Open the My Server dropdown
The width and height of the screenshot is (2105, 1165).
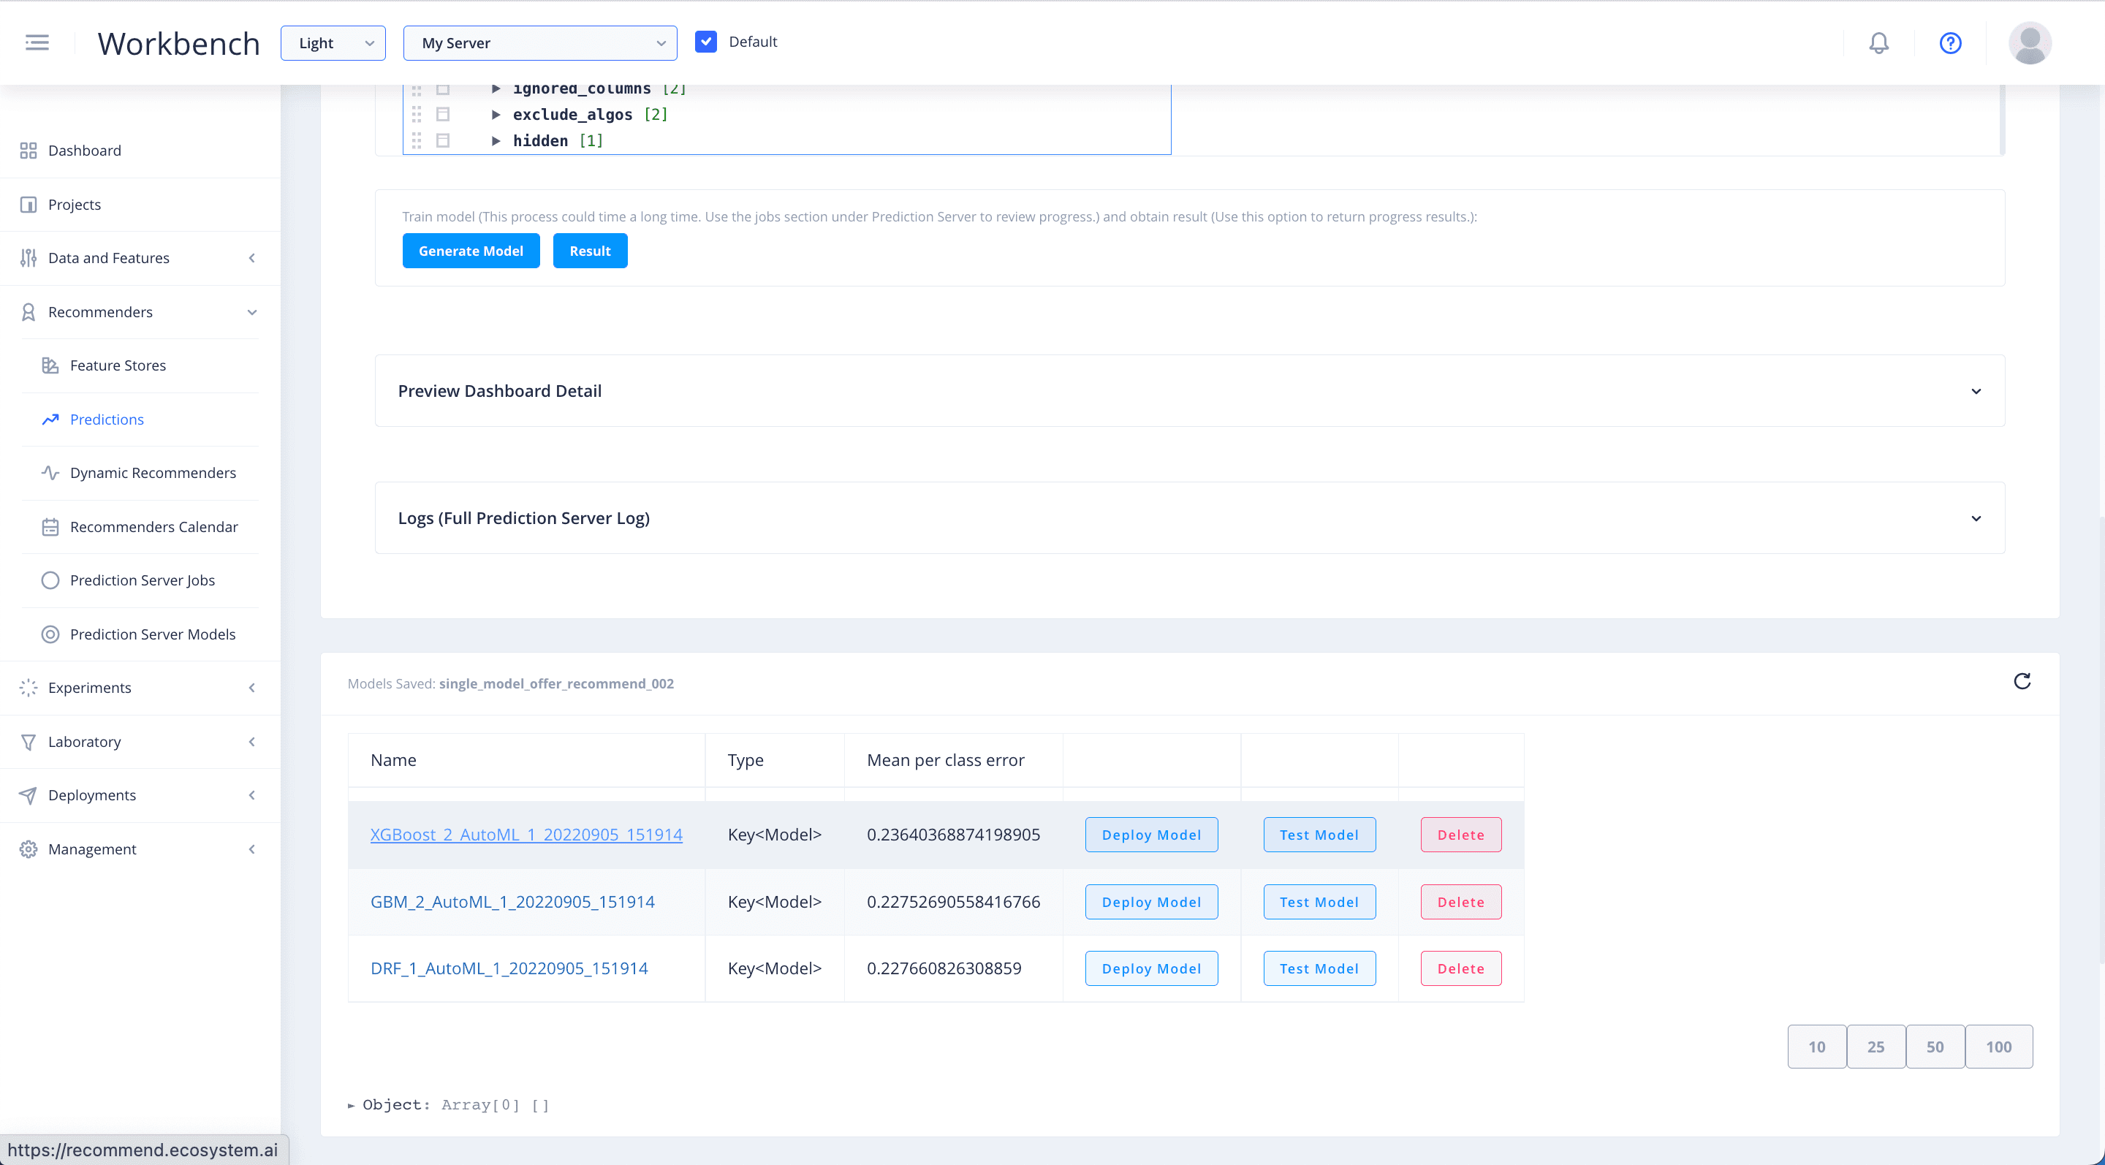539,43
